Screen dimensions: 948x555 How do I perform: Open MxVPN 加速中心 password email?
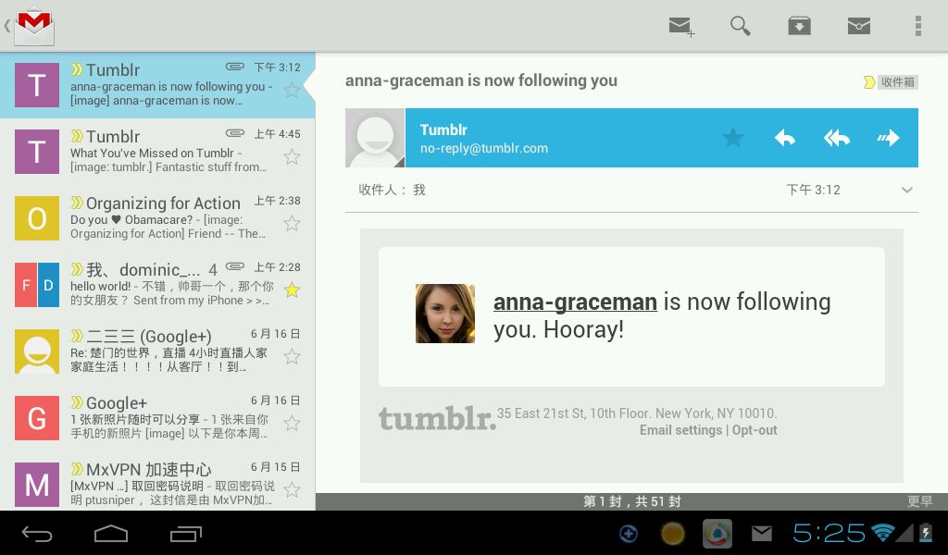coord(157,483)
